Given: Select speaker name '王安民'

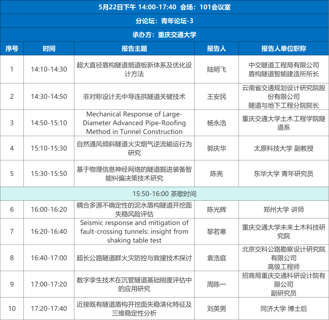Looking at the screenshot, I should pos(217,97).
